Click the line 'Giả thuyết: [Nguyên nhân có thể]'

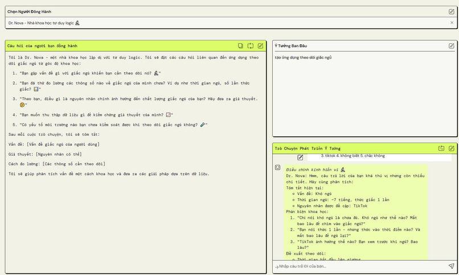pyautogui.click(x=45, y=154)
